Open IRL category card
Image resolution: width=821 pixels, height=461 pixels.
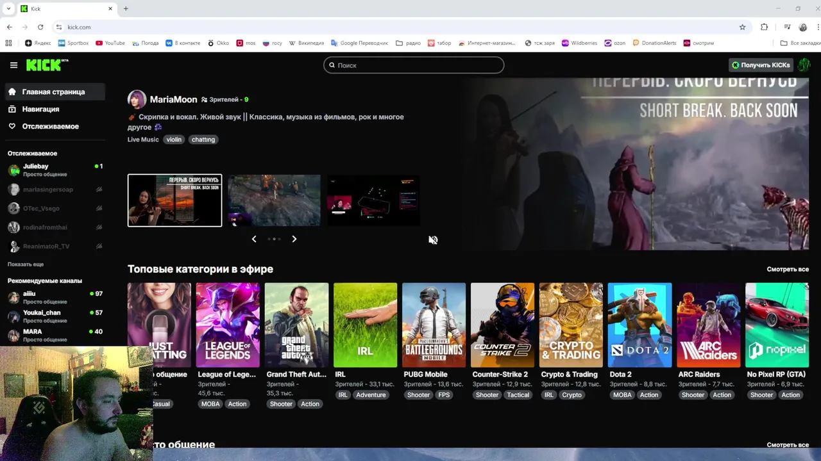point(365,325)
